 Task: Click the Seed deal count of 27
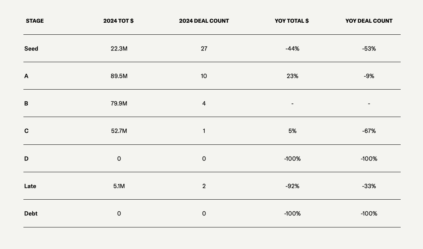[204, 49]
